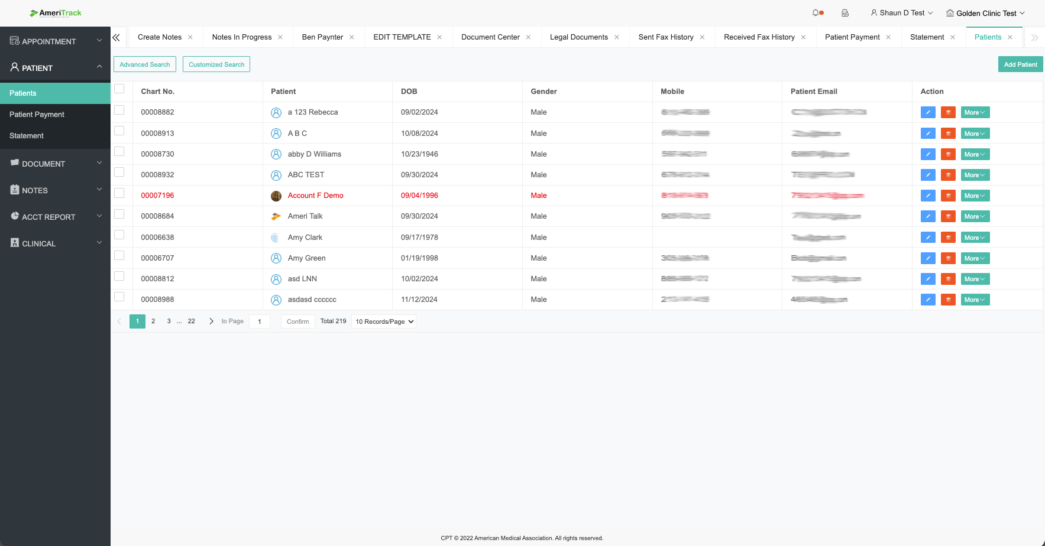Expand the CLINICAL sidebar menu

[x=55, y=243]
